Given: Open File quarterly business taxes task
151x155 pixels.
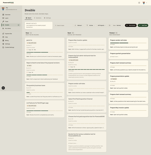Looking at the screenshot, I should 36,86.
